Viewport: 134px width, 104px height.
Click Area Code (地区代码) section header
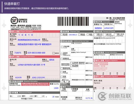tap(104, 22)
